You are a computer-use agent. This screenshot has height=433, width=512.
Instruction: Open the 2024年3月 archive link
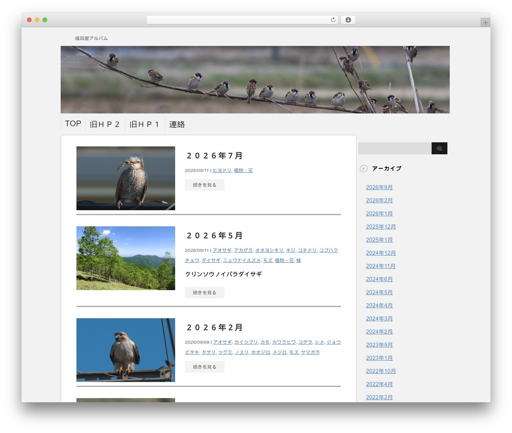[x=379, y=319]
